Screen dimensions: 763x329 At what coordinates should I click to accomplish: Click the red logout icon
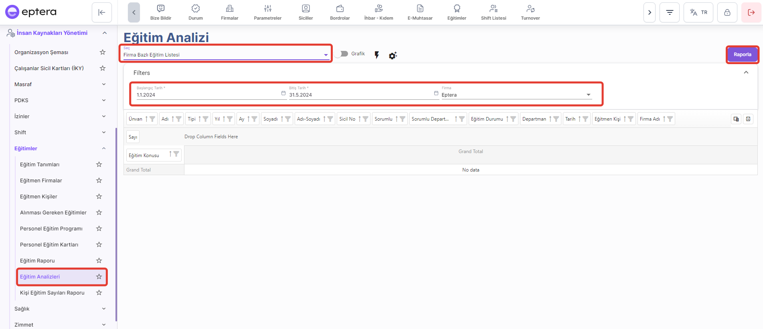751,12
